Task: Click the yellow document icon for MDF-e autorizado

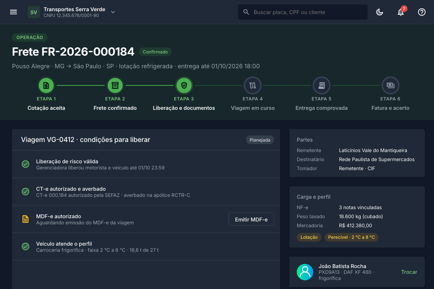Action: pos(25,219)
